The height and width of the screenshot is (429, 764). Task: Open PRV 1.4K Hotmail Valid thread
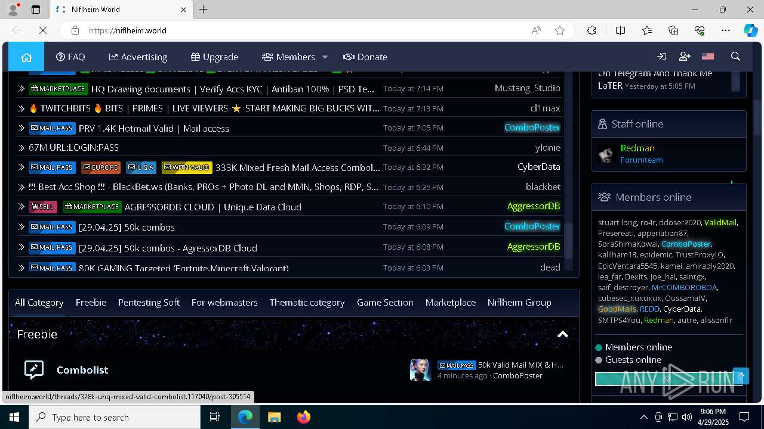click(x=154, y=128)
